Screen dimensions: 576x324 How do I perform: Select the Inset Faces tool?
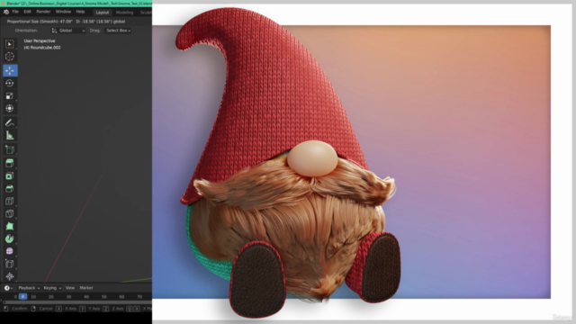click(x=10, y=176)
